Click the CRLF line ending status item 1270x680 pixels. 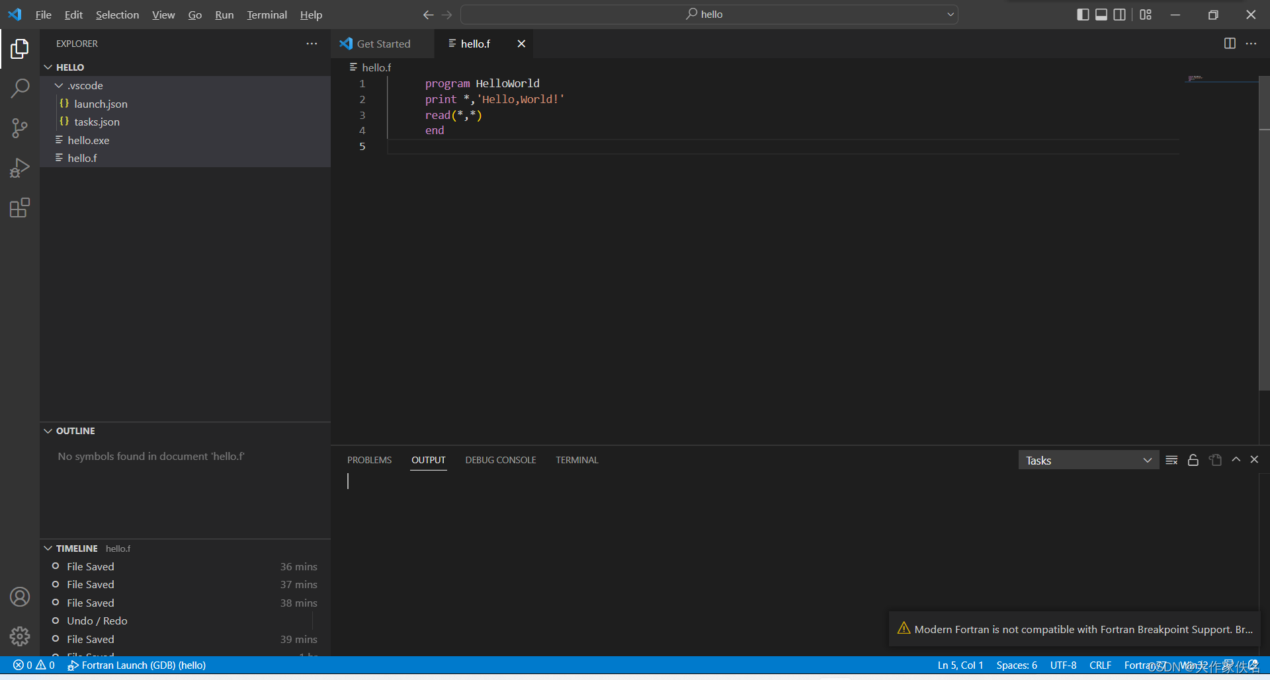coord(1100,665)
